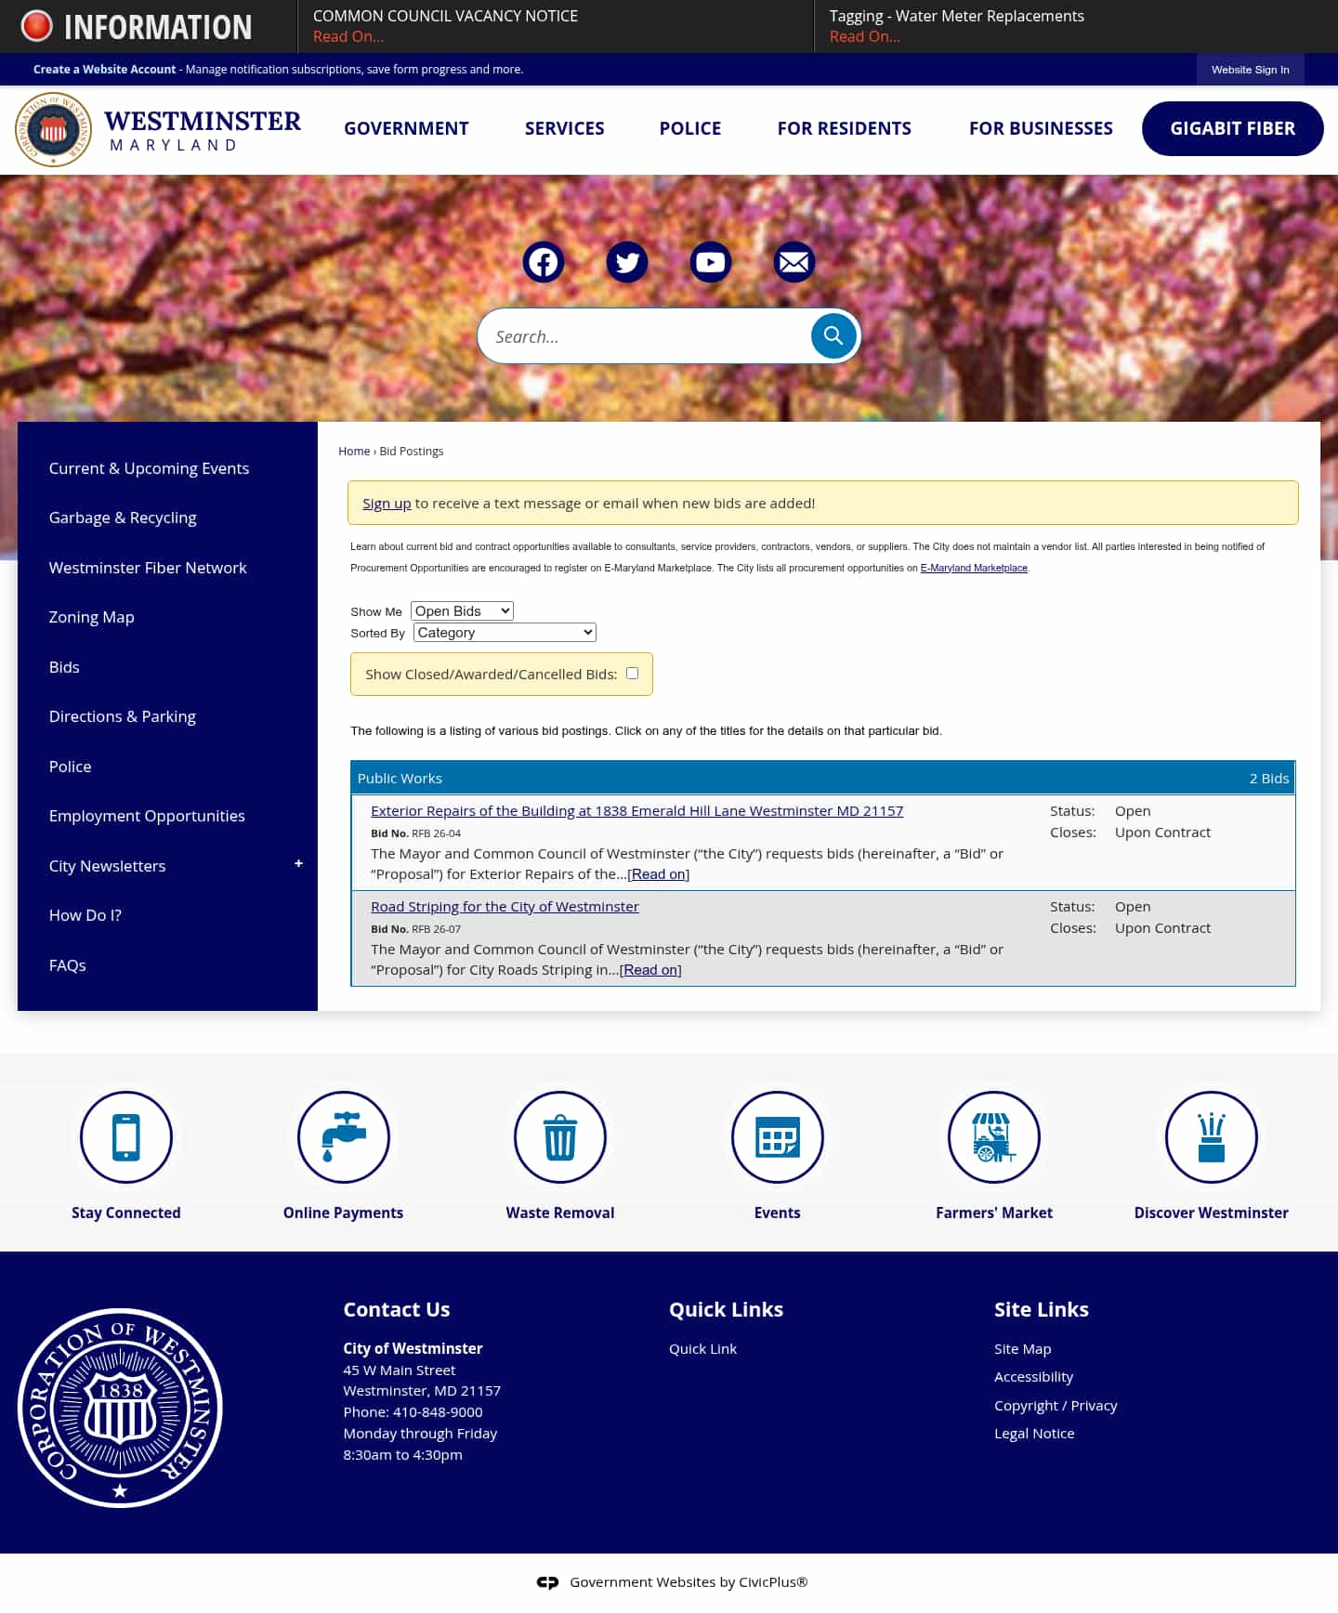
Task: Open the Twitter bird icon
Action: [x=627, y=262]
